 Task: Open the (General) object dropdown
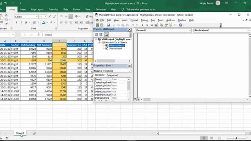[190, 31]
